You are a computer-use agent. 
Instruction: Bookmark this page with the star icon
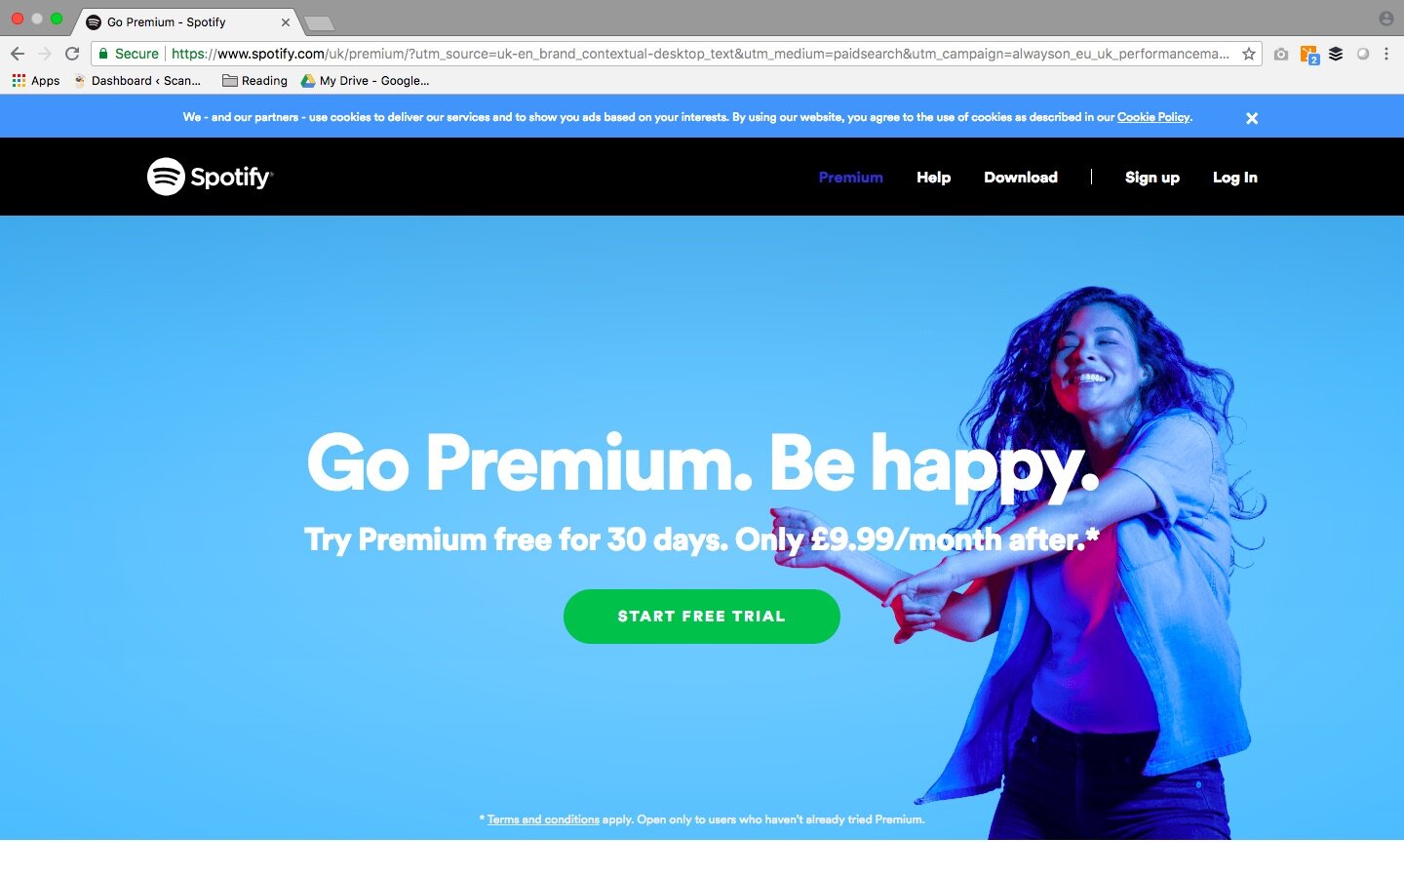[1248, 54]
